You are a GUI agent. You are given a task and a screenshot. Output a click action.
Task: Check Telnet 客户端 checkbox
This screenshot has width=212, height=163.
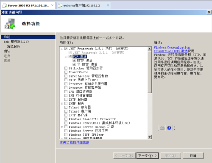[x=66, y=111]
